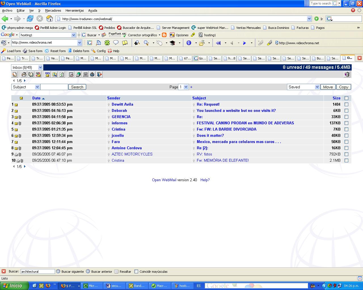Viewport: 363px width, 290px height.
Task: Click the Copy button
Action: coord(344,87)
